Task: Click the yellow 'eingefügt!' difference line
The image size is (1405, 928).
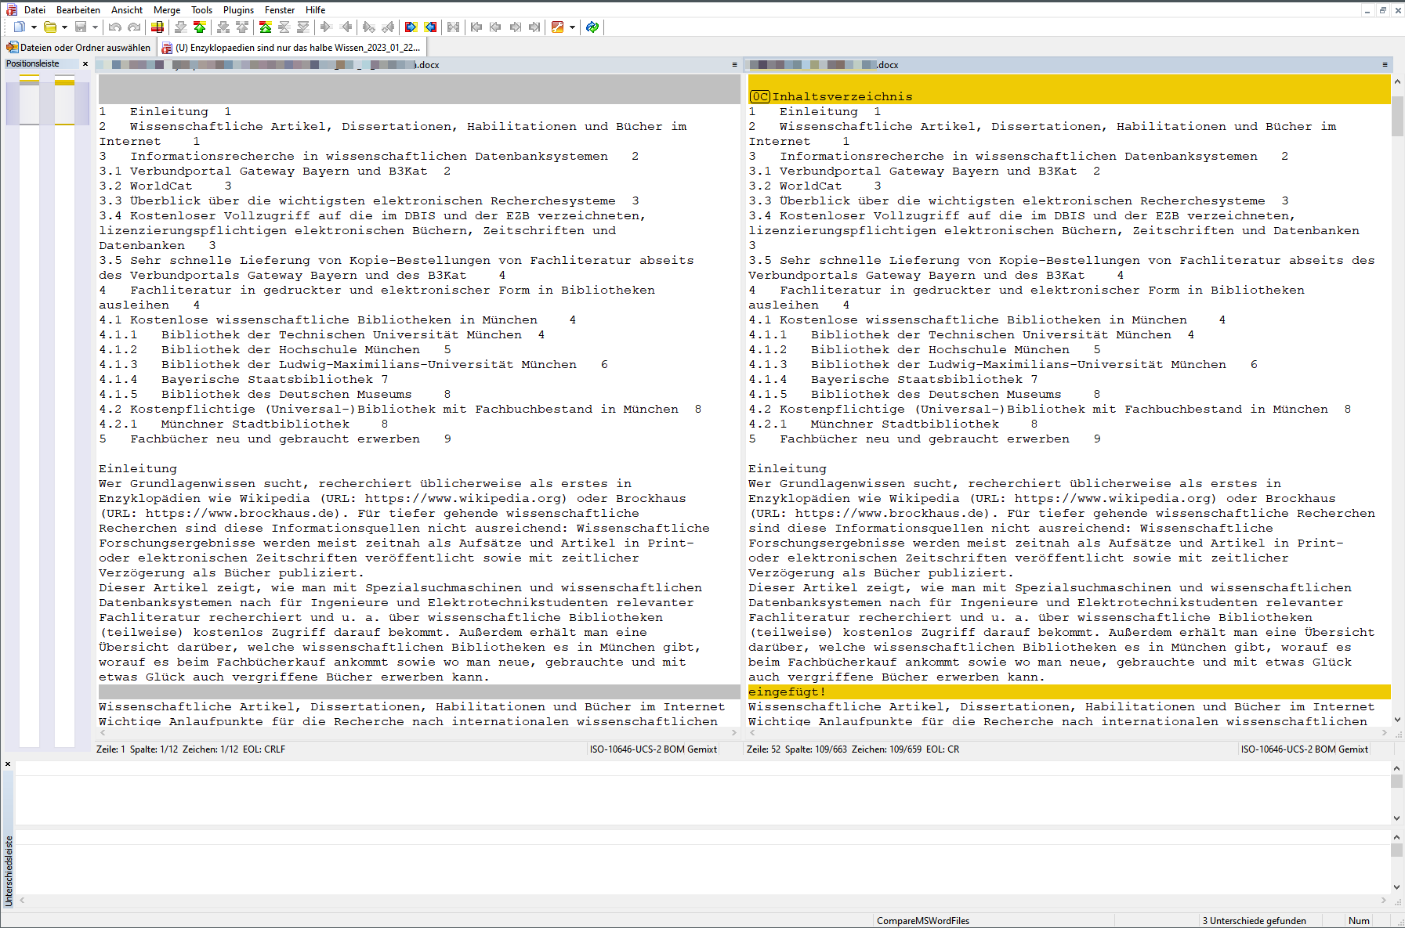Action: pos(1069,691)
